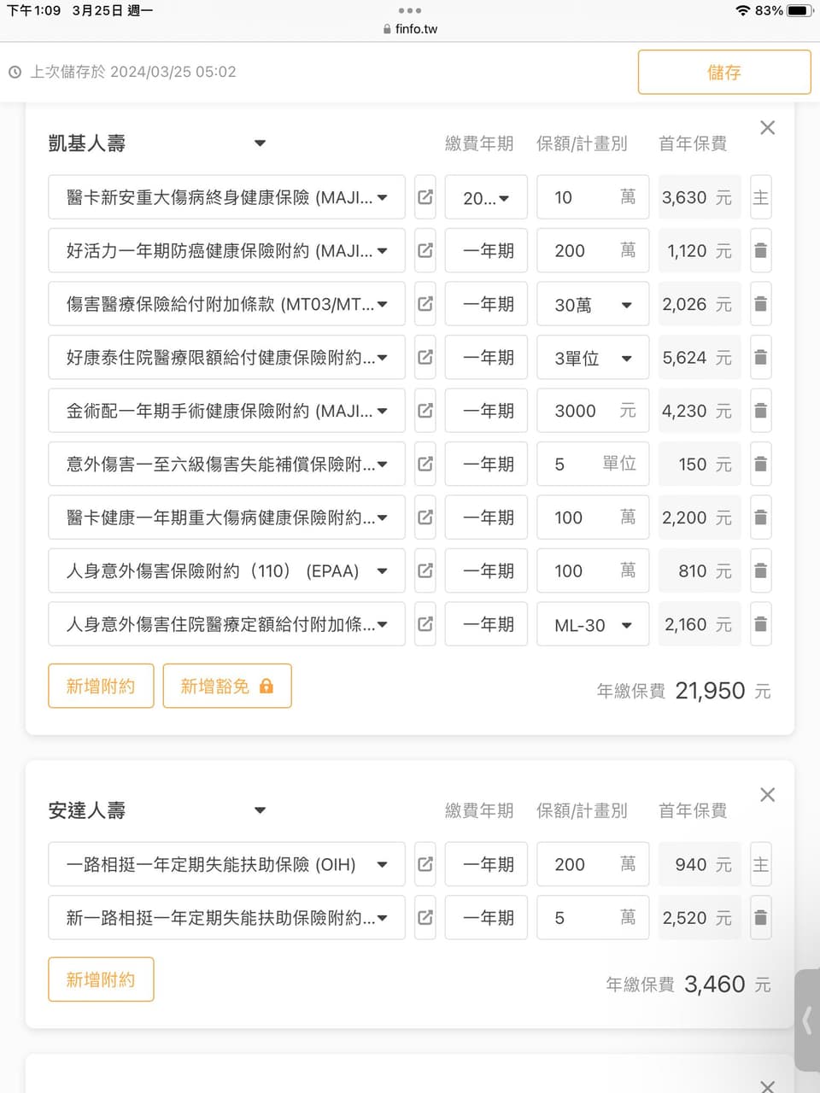Click the 儲存 save button

(x=723, y=73)
